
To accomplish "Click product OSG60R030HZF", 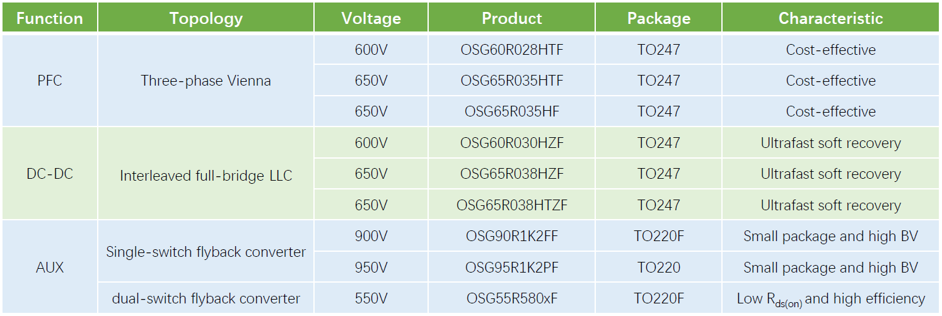I will click(511, 143).
